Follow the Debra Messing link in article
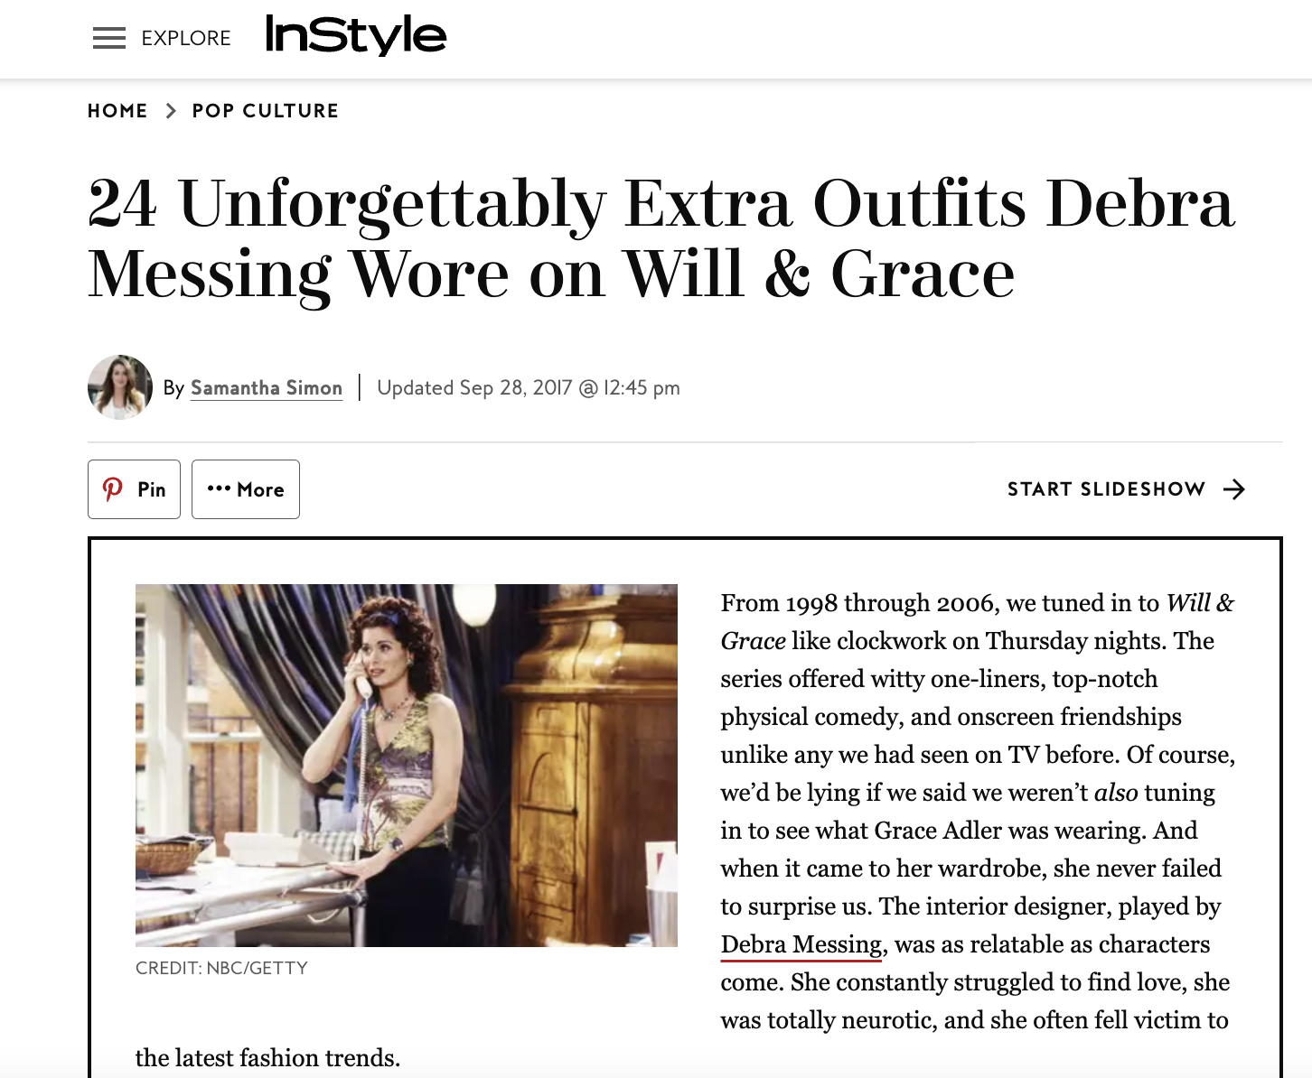The height and width of the screenshot is (1078, 1312). (x=799, y=944)
